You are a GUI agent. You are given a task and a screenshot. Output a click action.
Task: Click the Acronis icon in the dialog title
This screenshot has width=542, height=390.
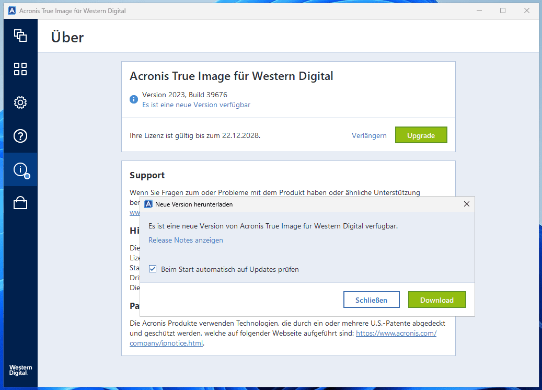pos(148,204)
